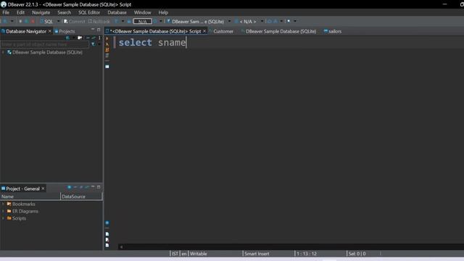Open the SQL Editor menu

[x=89, y=12]
